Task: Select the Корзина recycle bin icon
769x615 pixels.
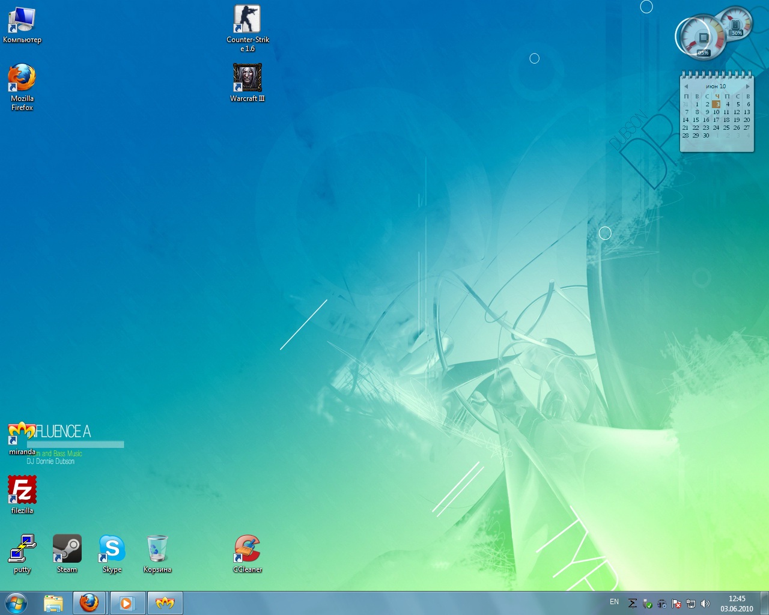Action: click(157, 549)
